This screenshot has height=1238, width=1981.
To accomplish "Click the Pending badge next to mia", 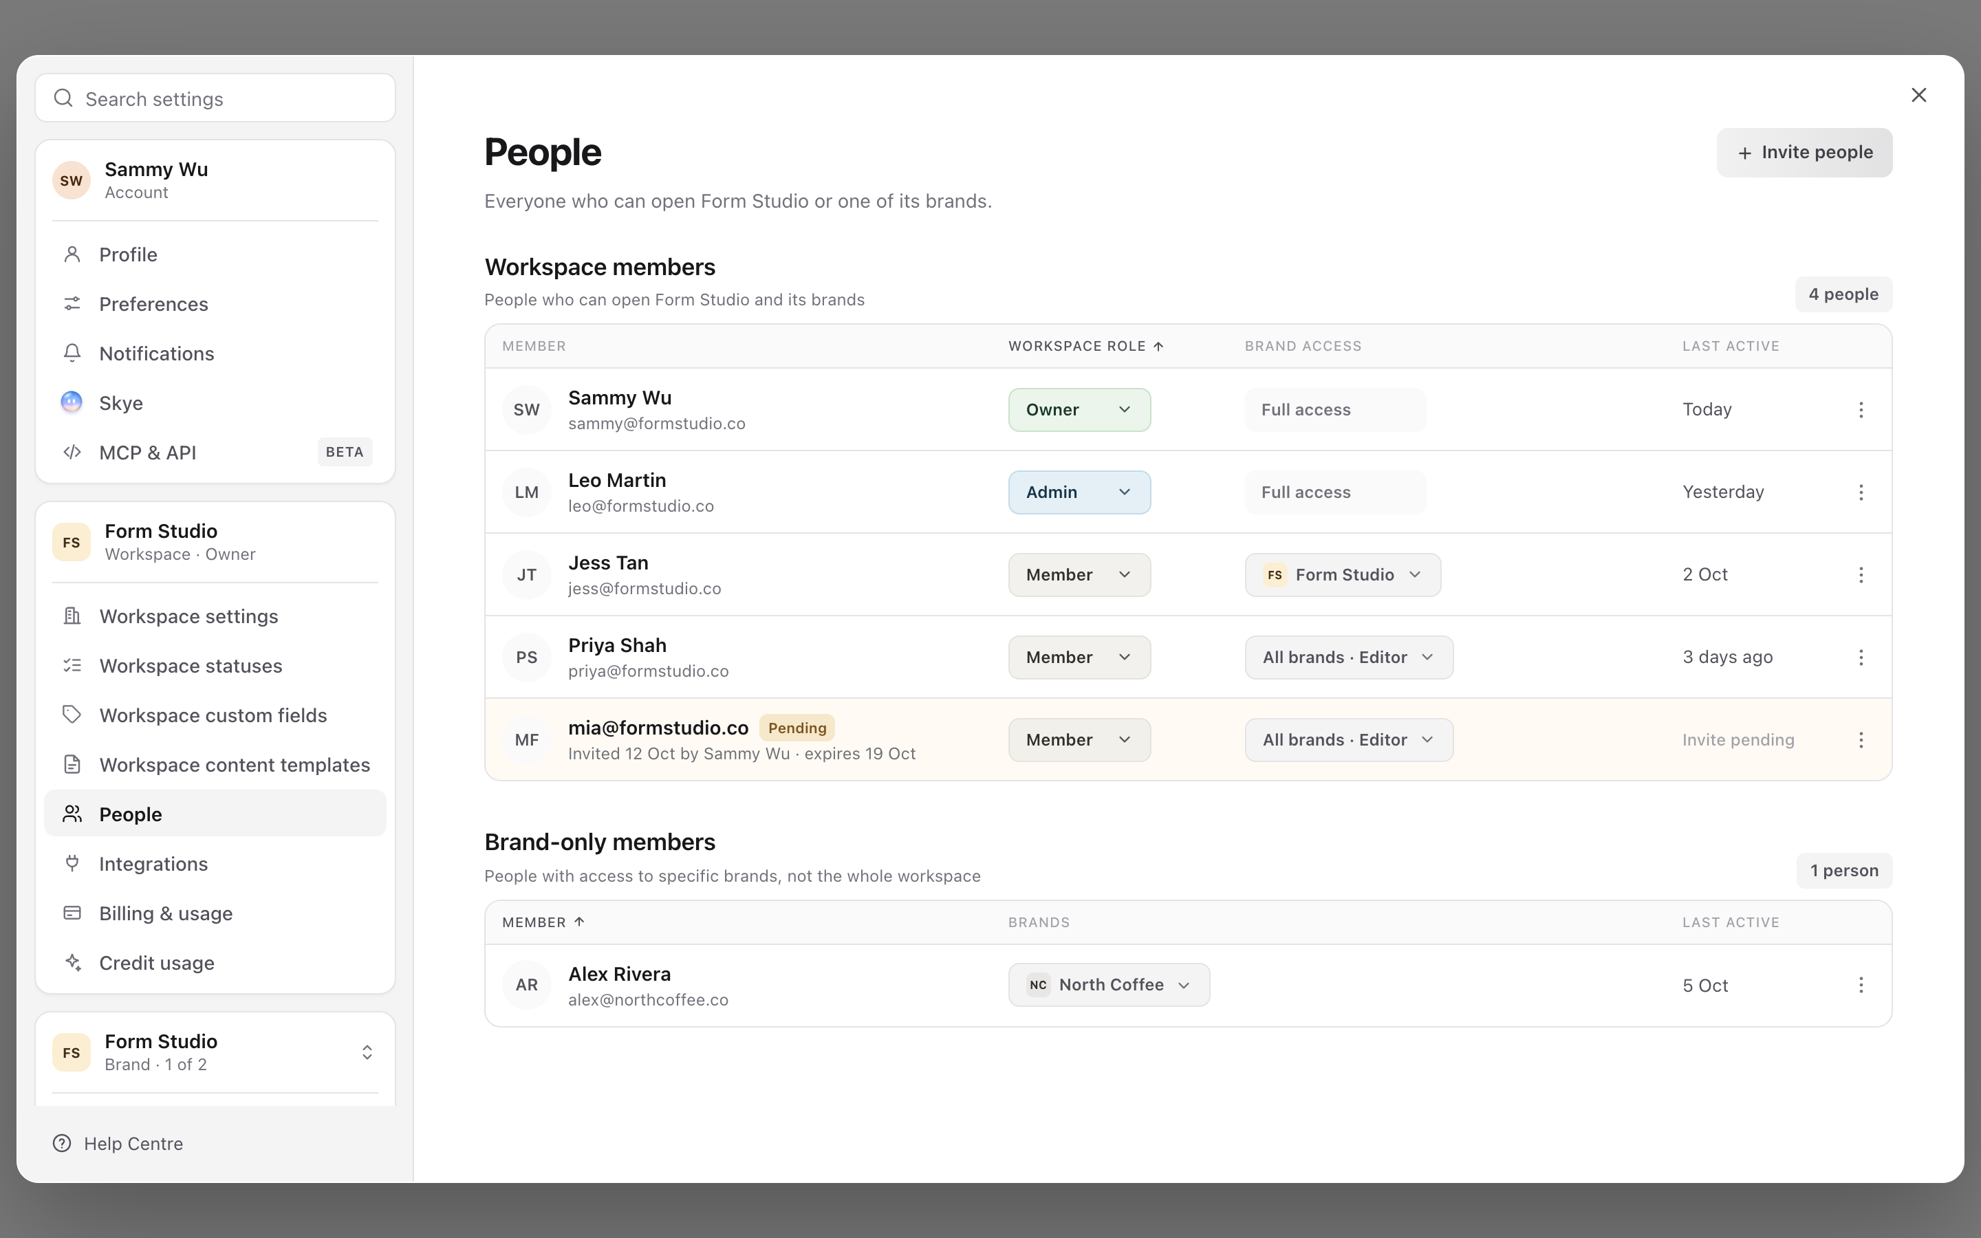I will pyautogui.click(x=797, y=728).
